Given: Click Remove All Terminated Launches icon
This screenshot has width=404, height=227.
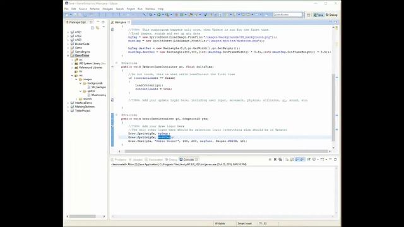Looking at the screenshot, I should [280, 160].
